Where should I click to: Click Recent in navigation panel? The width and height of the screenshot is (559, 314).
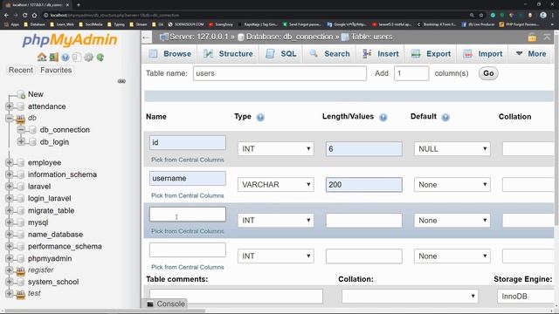tap(21, 70)
